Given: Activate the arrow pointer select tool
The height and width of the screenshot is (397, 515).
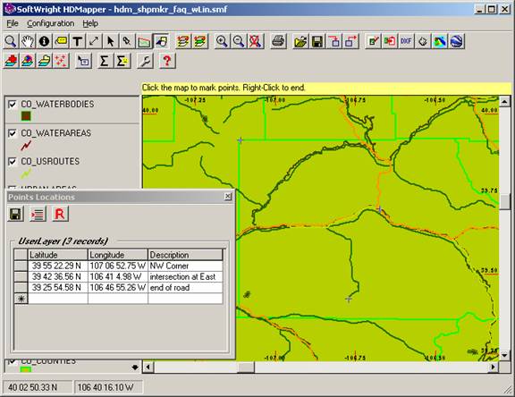Looking at the screenshot, I should coord(111,41).
